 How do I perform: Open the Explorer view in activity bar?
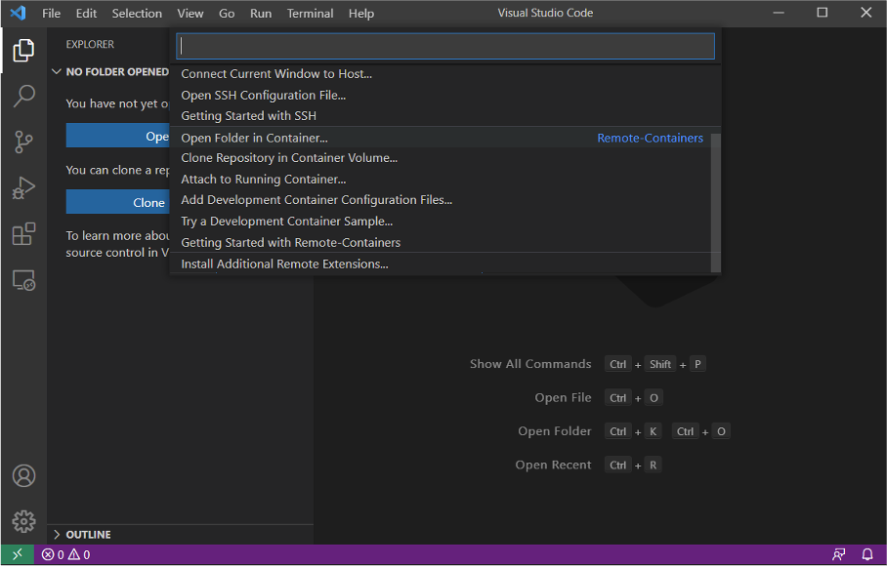(23, 51)
